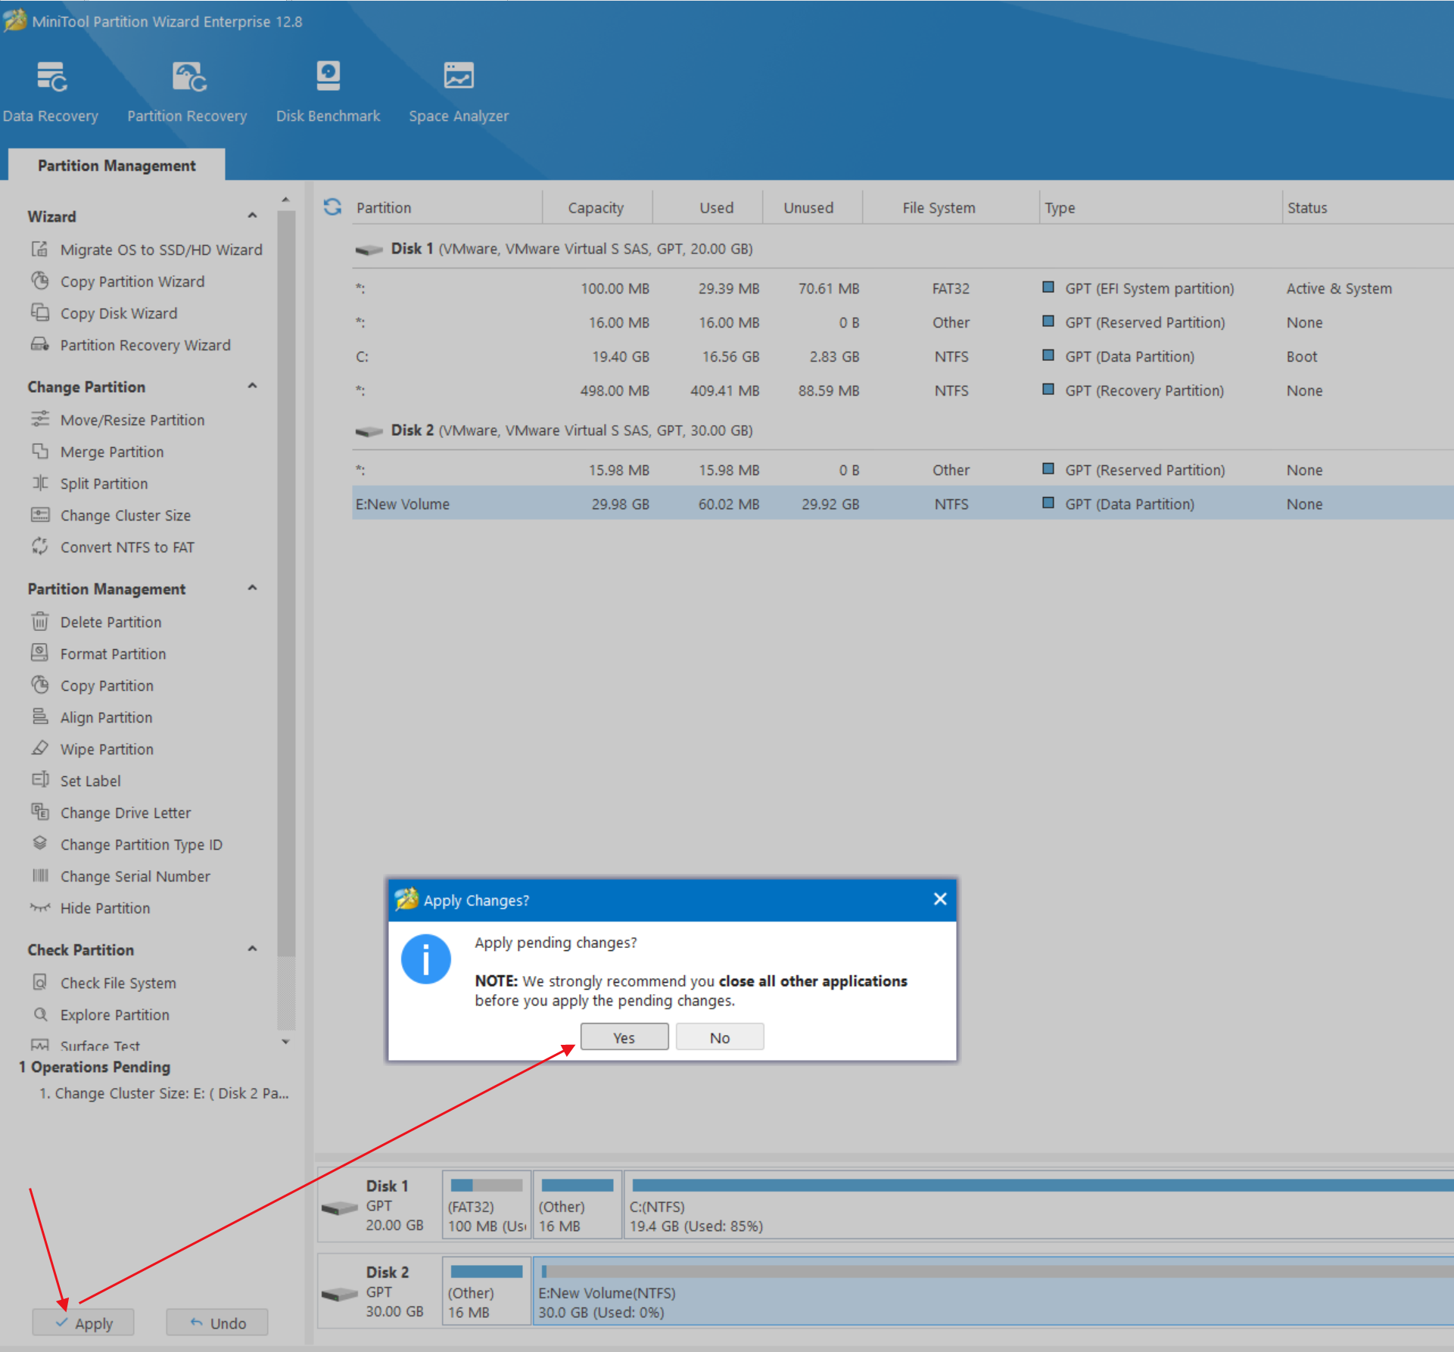Collapse the Partition Management sidebar section chevron
Viewport: 1454px width, 1352px height.
[252, 588]
